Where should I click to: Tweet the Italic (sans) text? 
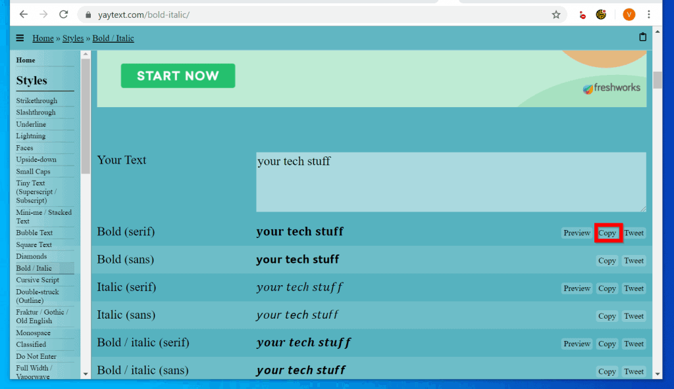pos(634,316)
